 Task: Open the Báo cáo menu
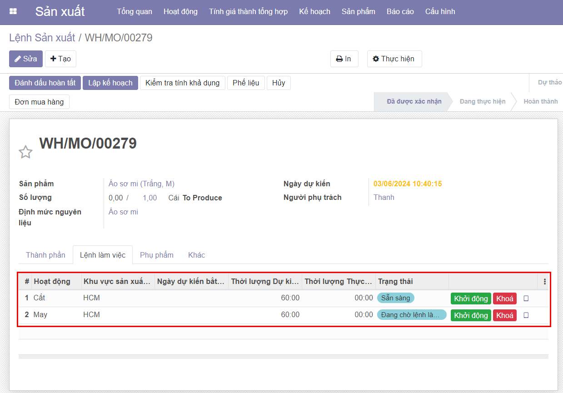point(400,11)
